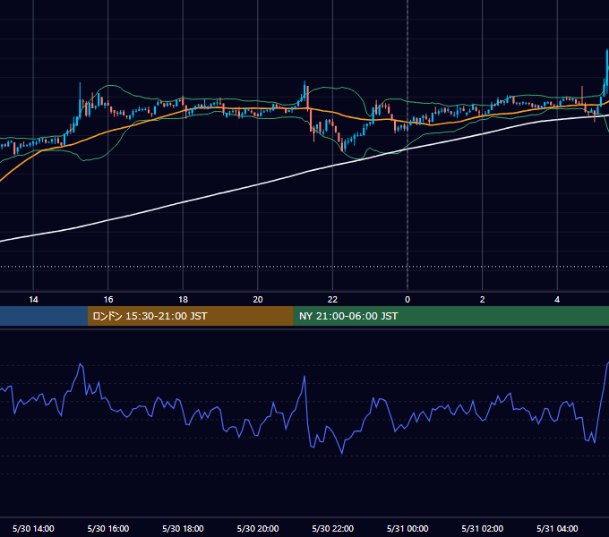Click the 2 hour axis label

coord(482,300)
